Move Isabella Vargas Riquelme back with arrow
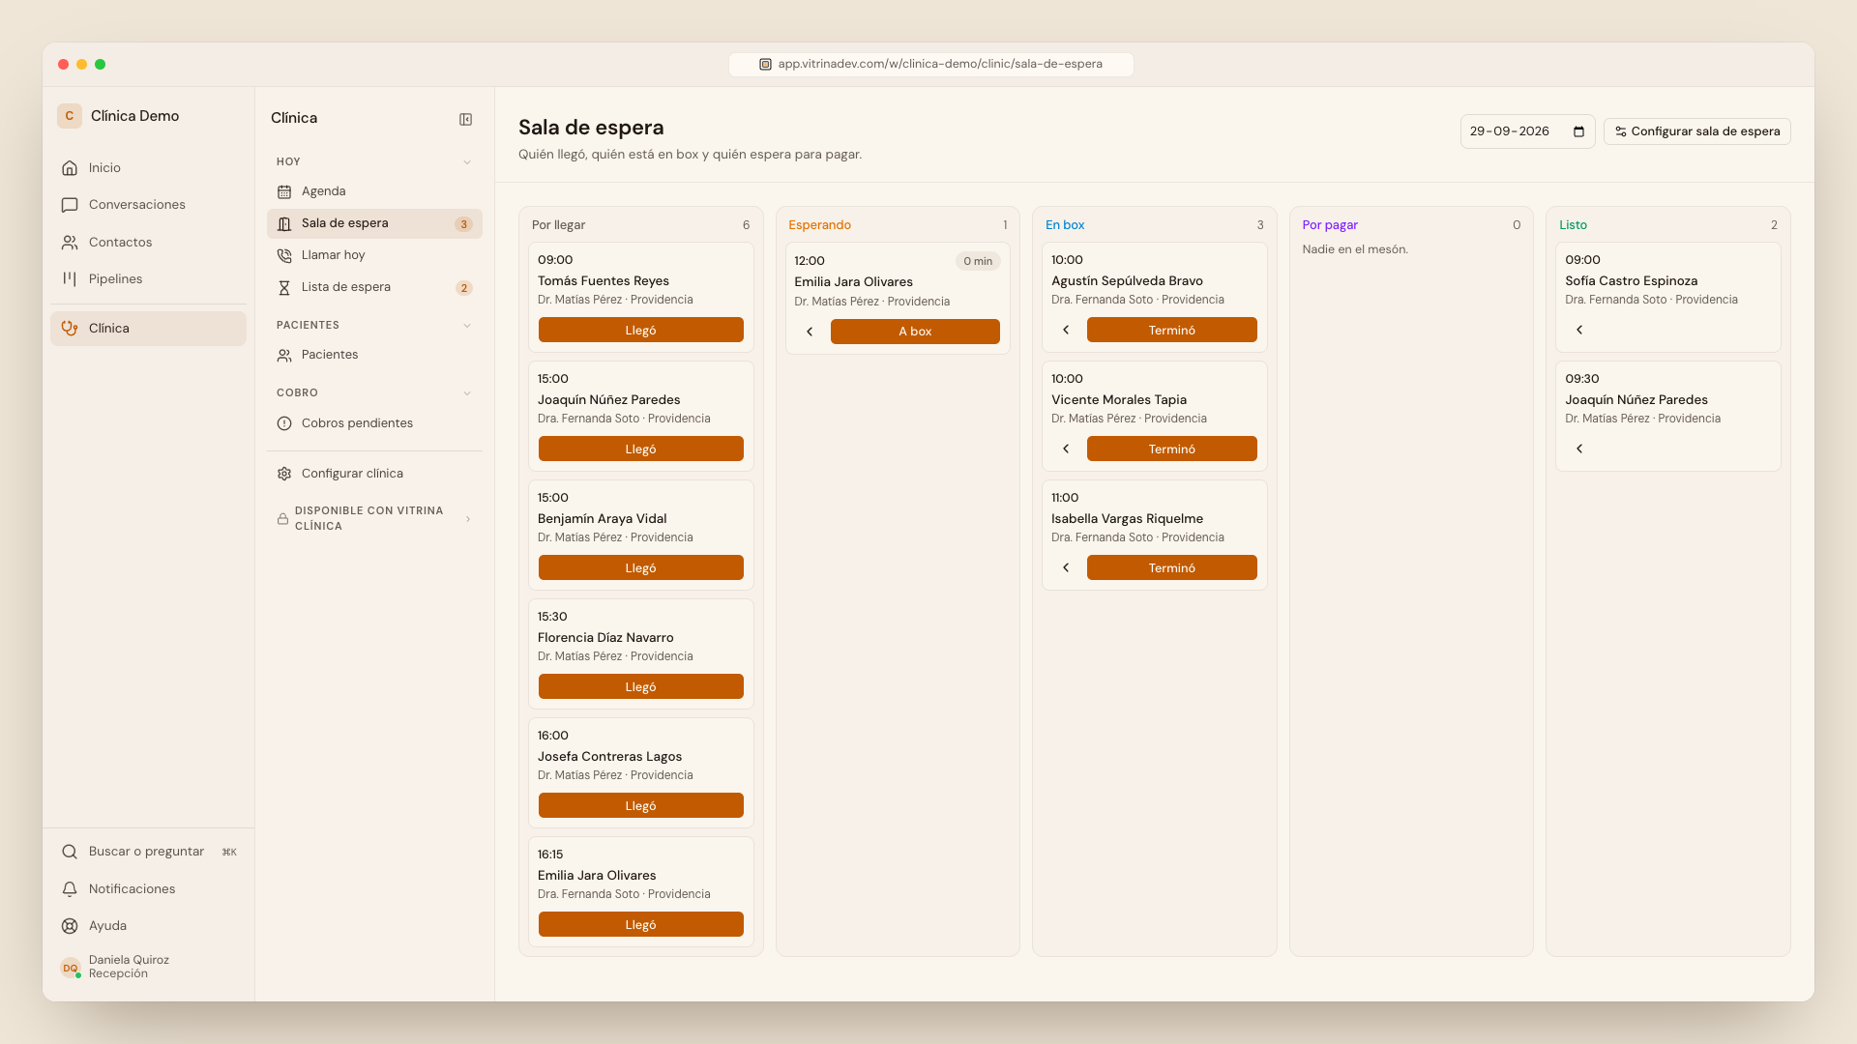 click(x=1066, y=567)
